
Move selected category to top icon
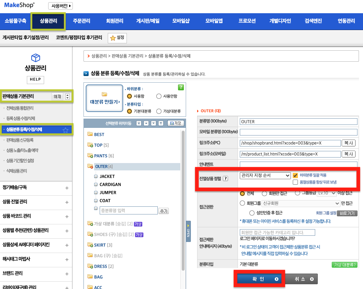pos(139,123)
